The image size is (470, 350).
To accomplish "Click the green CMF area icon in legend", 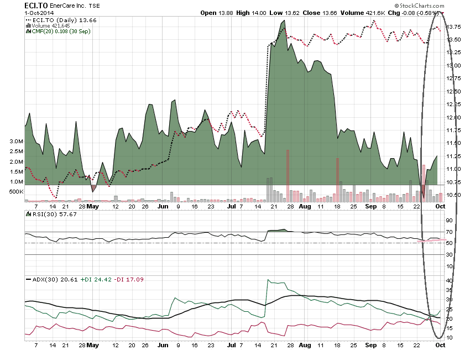I will [28, 31].
